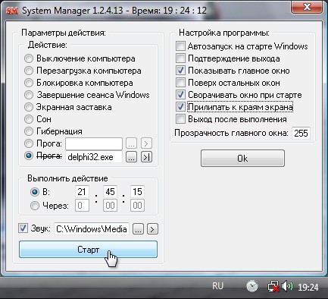Open the clock icon in system tray
This screenshot has height=299, width=328.
(252, 286)
